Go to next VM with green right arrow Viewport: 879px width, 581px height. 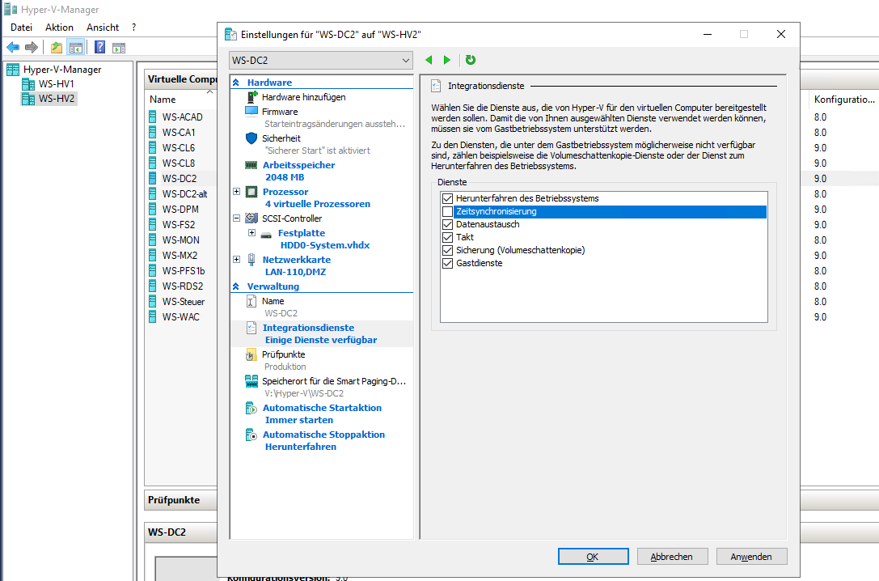447,60
